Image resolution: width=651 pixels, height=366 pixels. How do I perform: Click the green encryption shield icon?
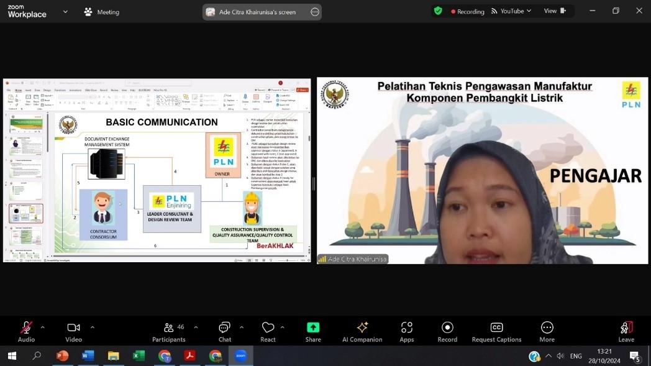coord(438,11)
